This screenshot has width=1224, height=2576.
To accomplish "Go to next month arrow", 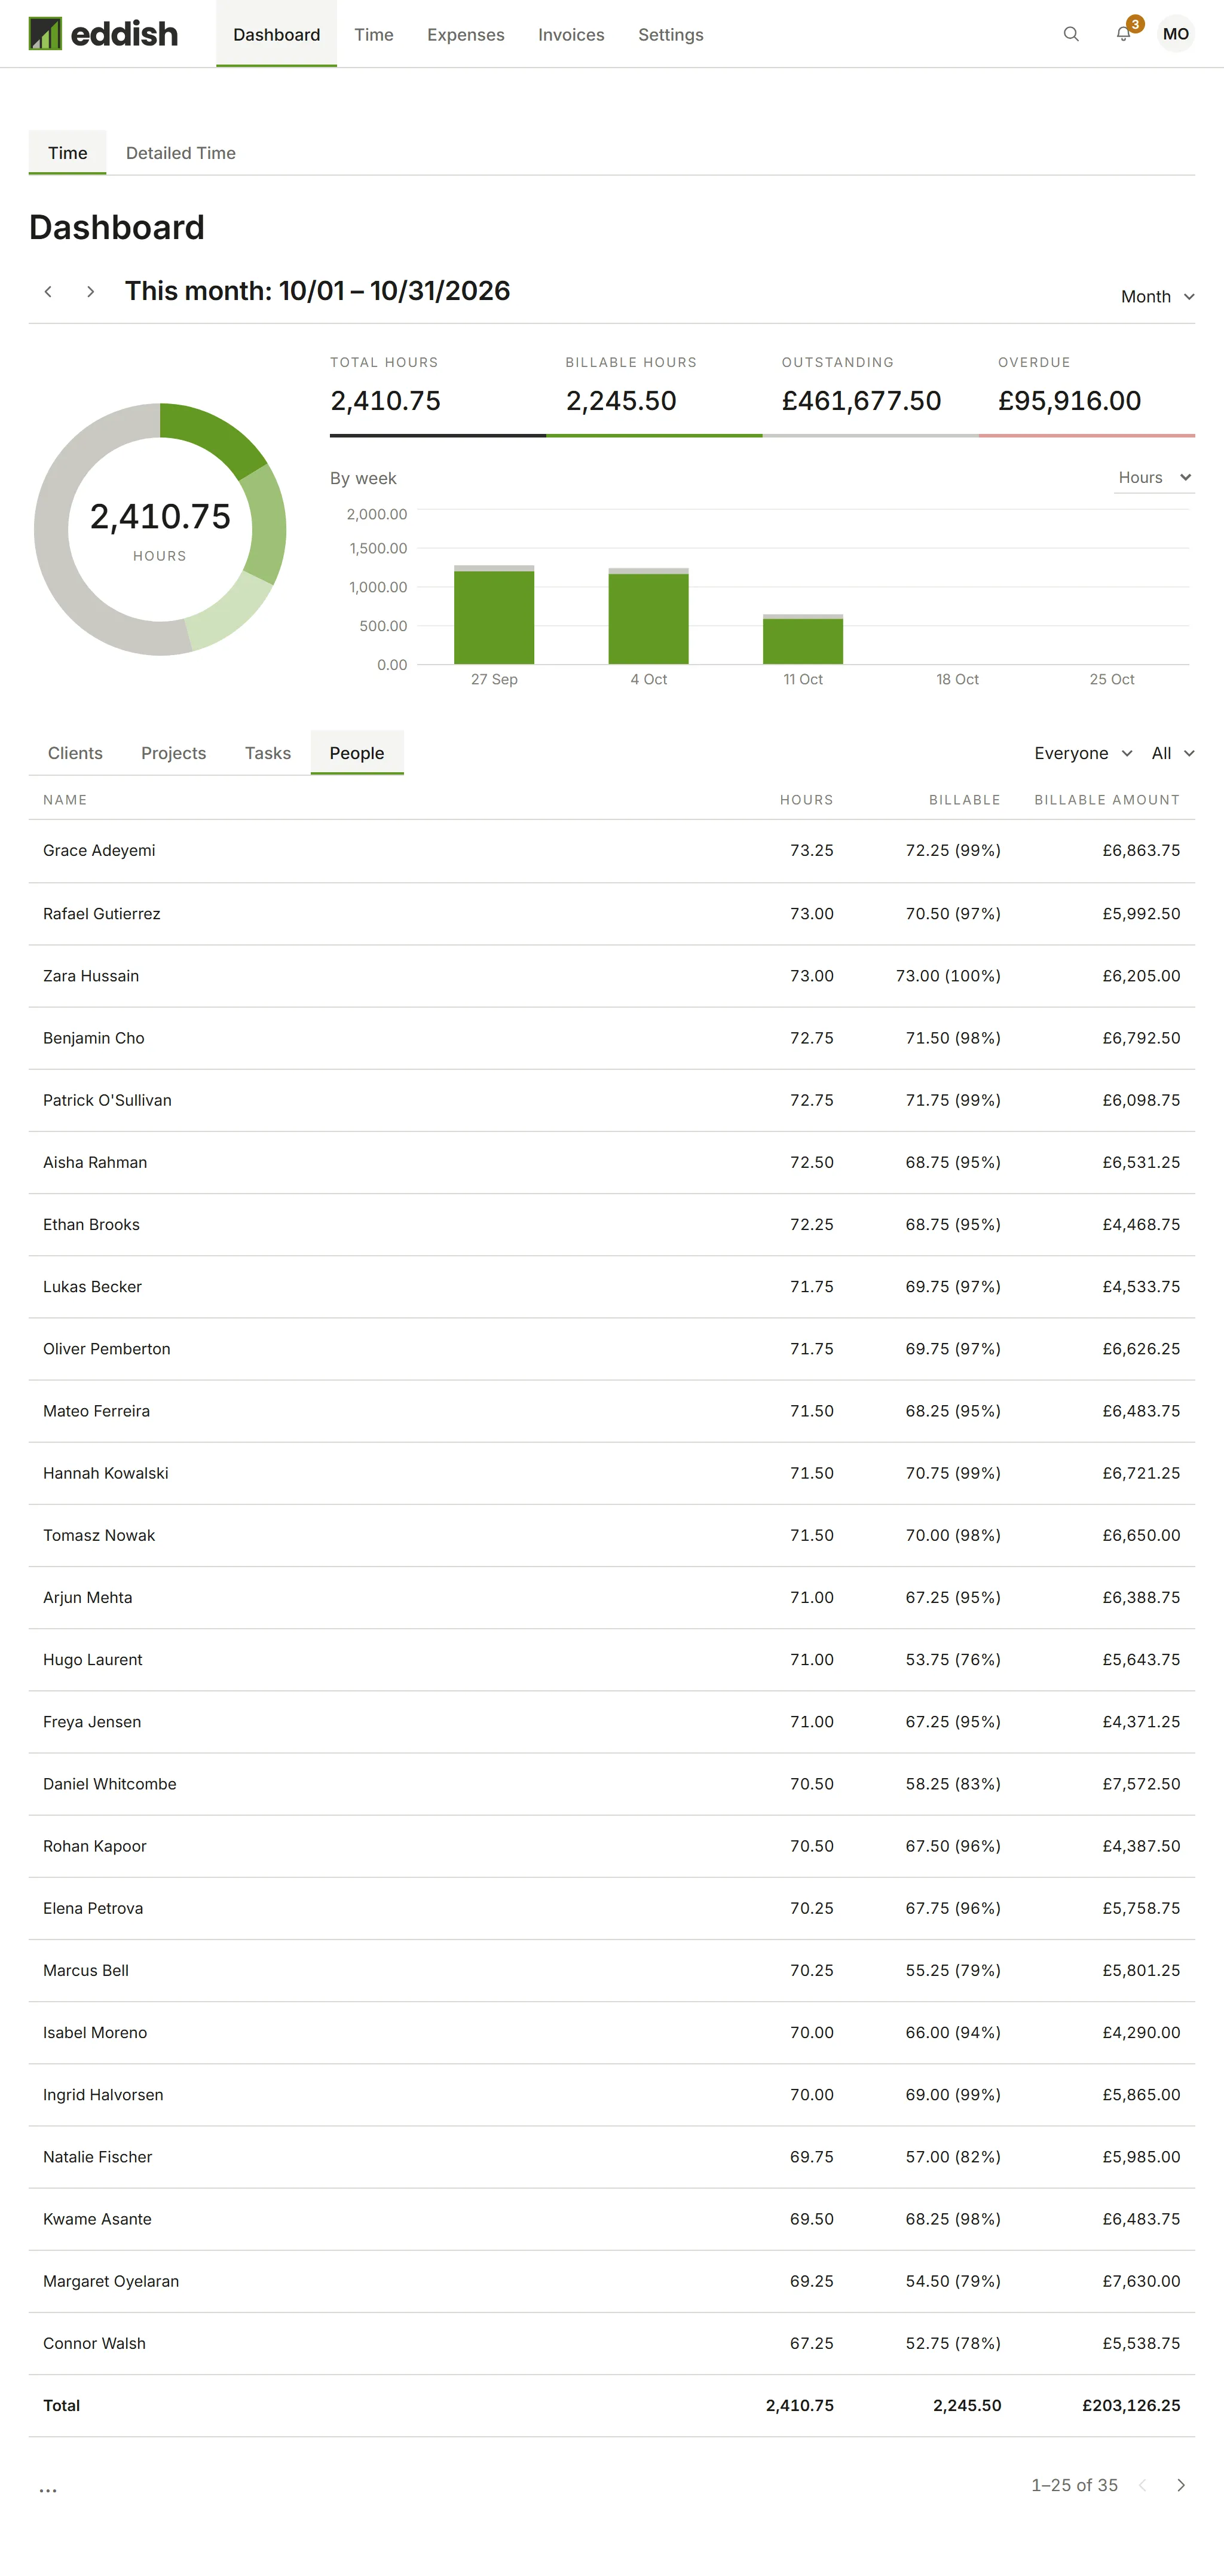I will (91, 292).
